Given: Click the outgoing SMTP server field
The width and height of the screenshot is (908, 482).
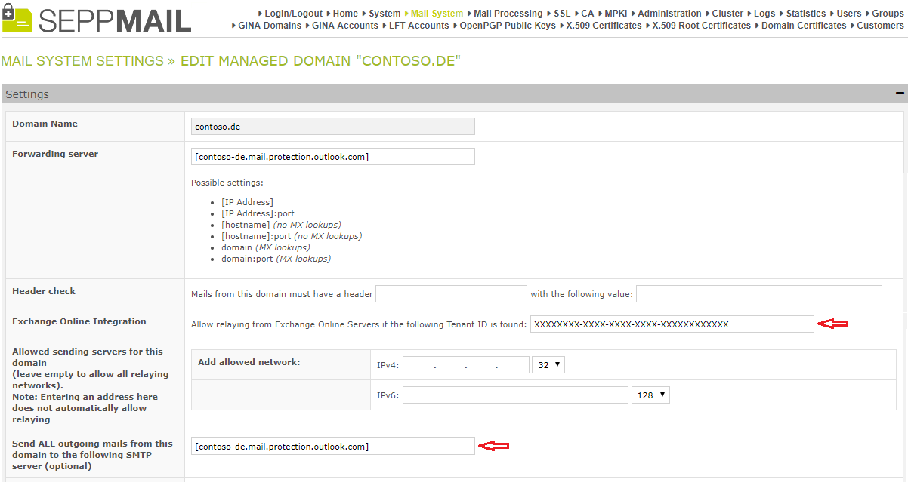Looking at the screenshot, I should coord(332,446).
